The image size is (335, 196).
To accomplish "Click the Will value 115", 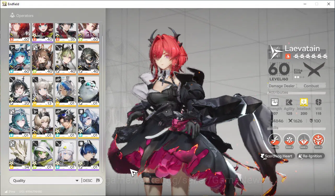I will click(318, 113).
